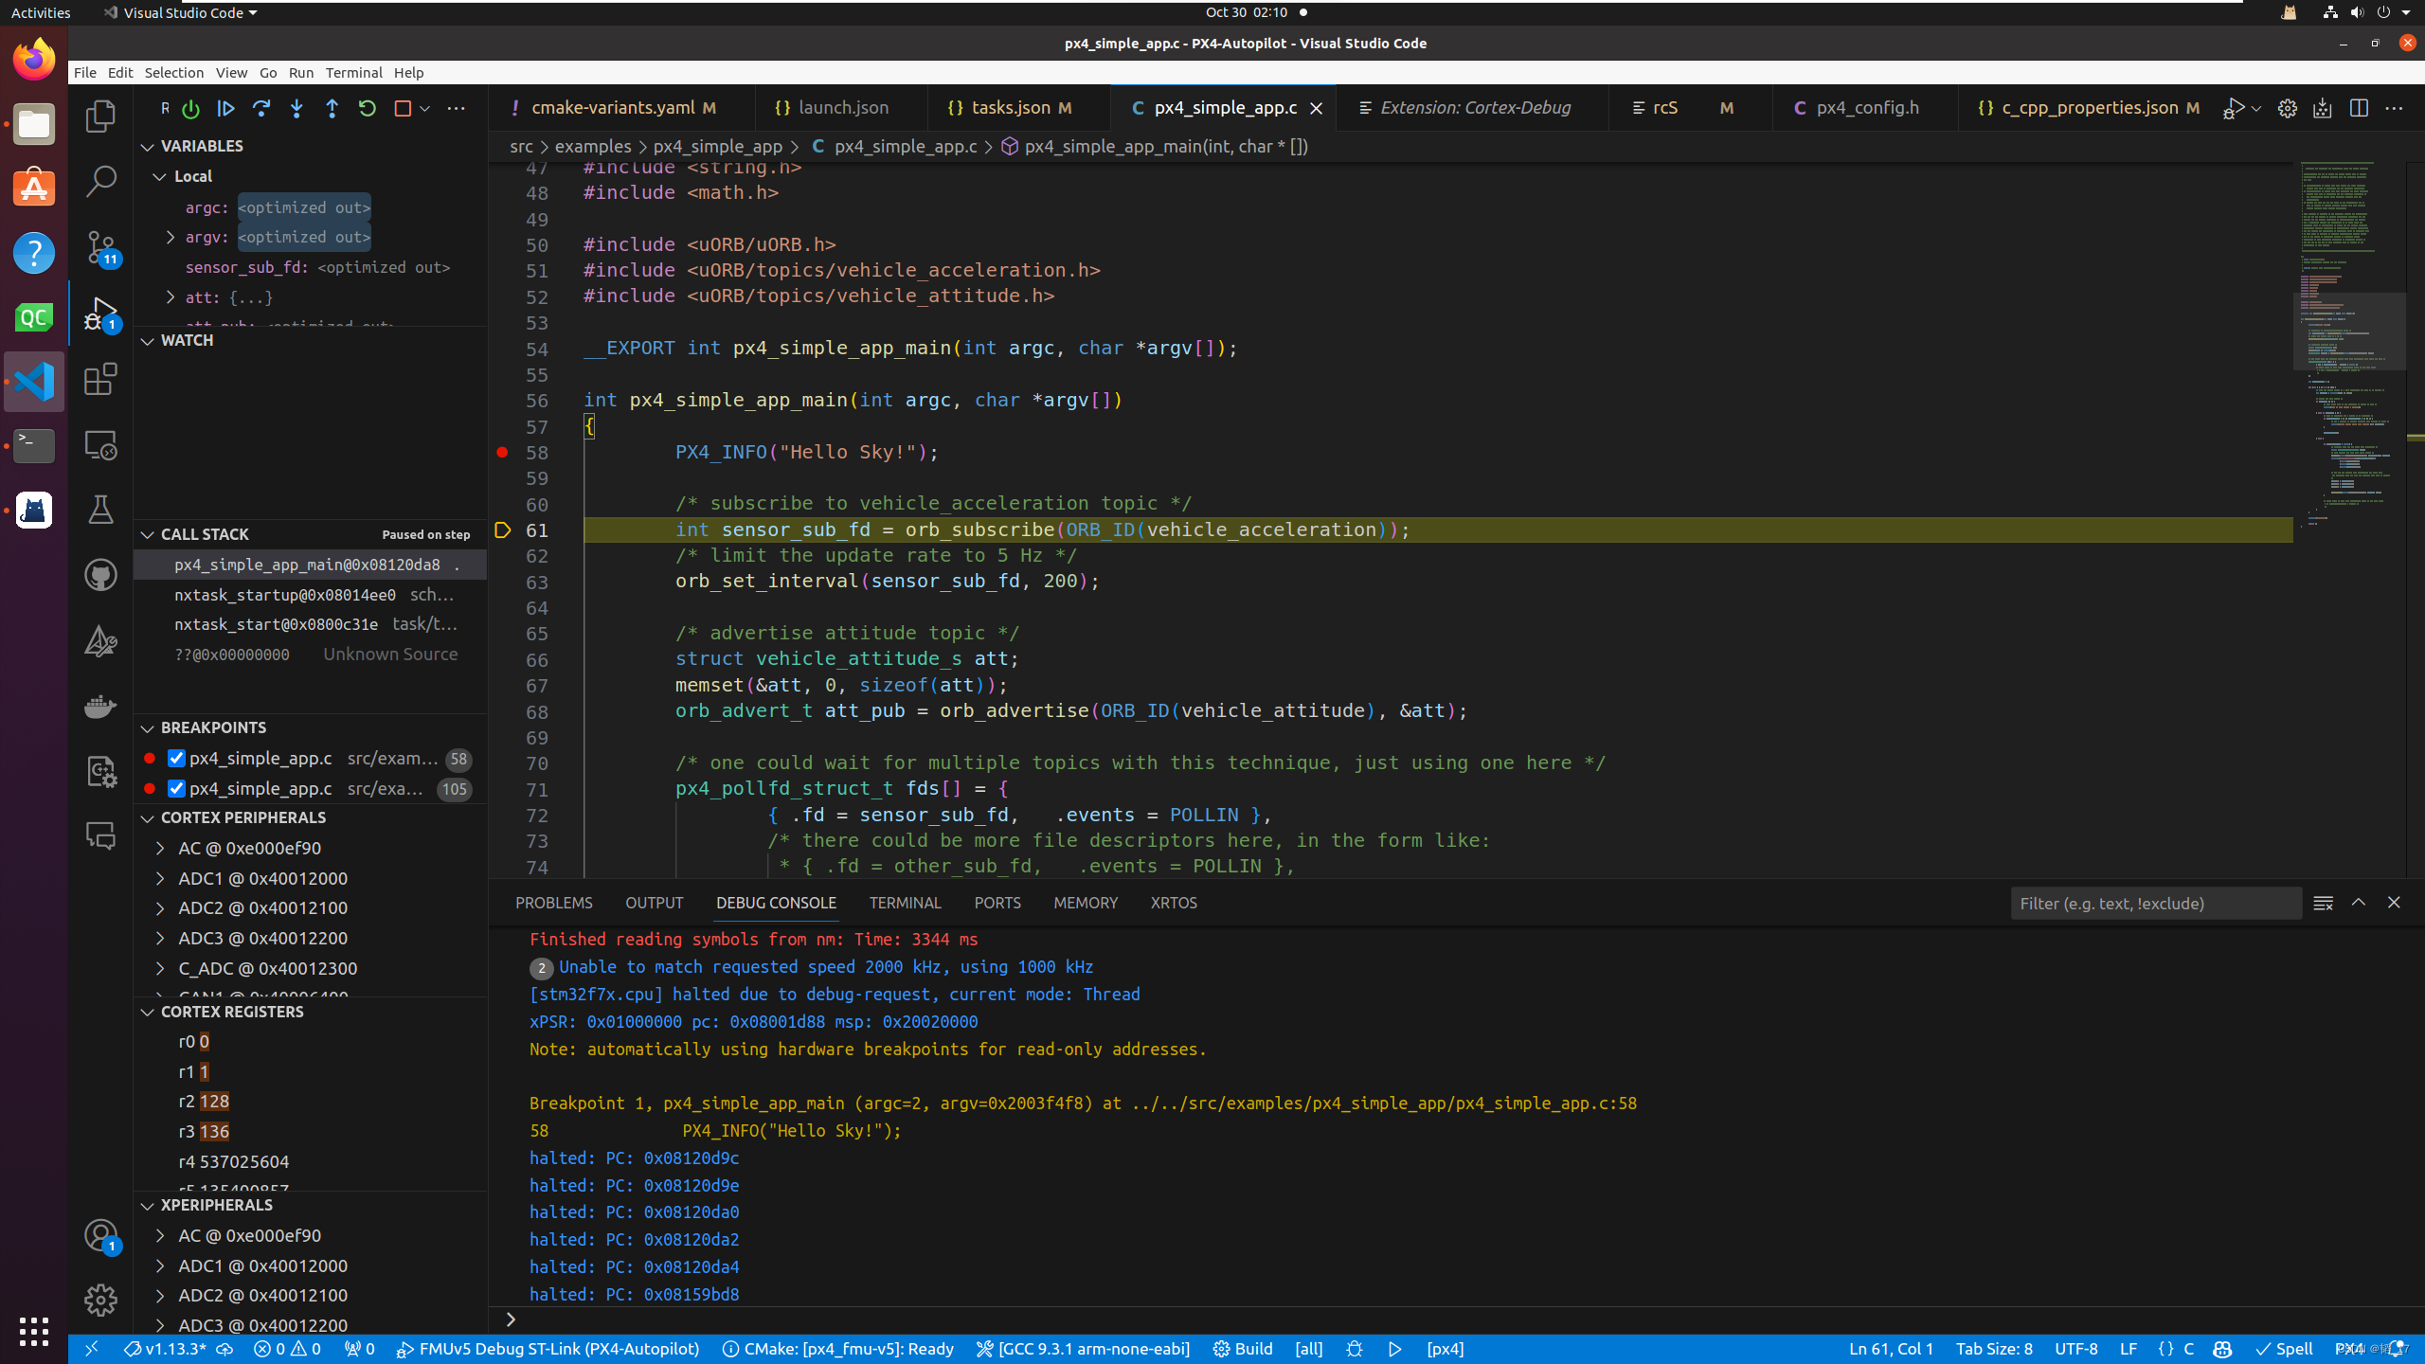Open the XRTOS panel tab
Screen dimensions: 2425x1364
coord(1174,903)
